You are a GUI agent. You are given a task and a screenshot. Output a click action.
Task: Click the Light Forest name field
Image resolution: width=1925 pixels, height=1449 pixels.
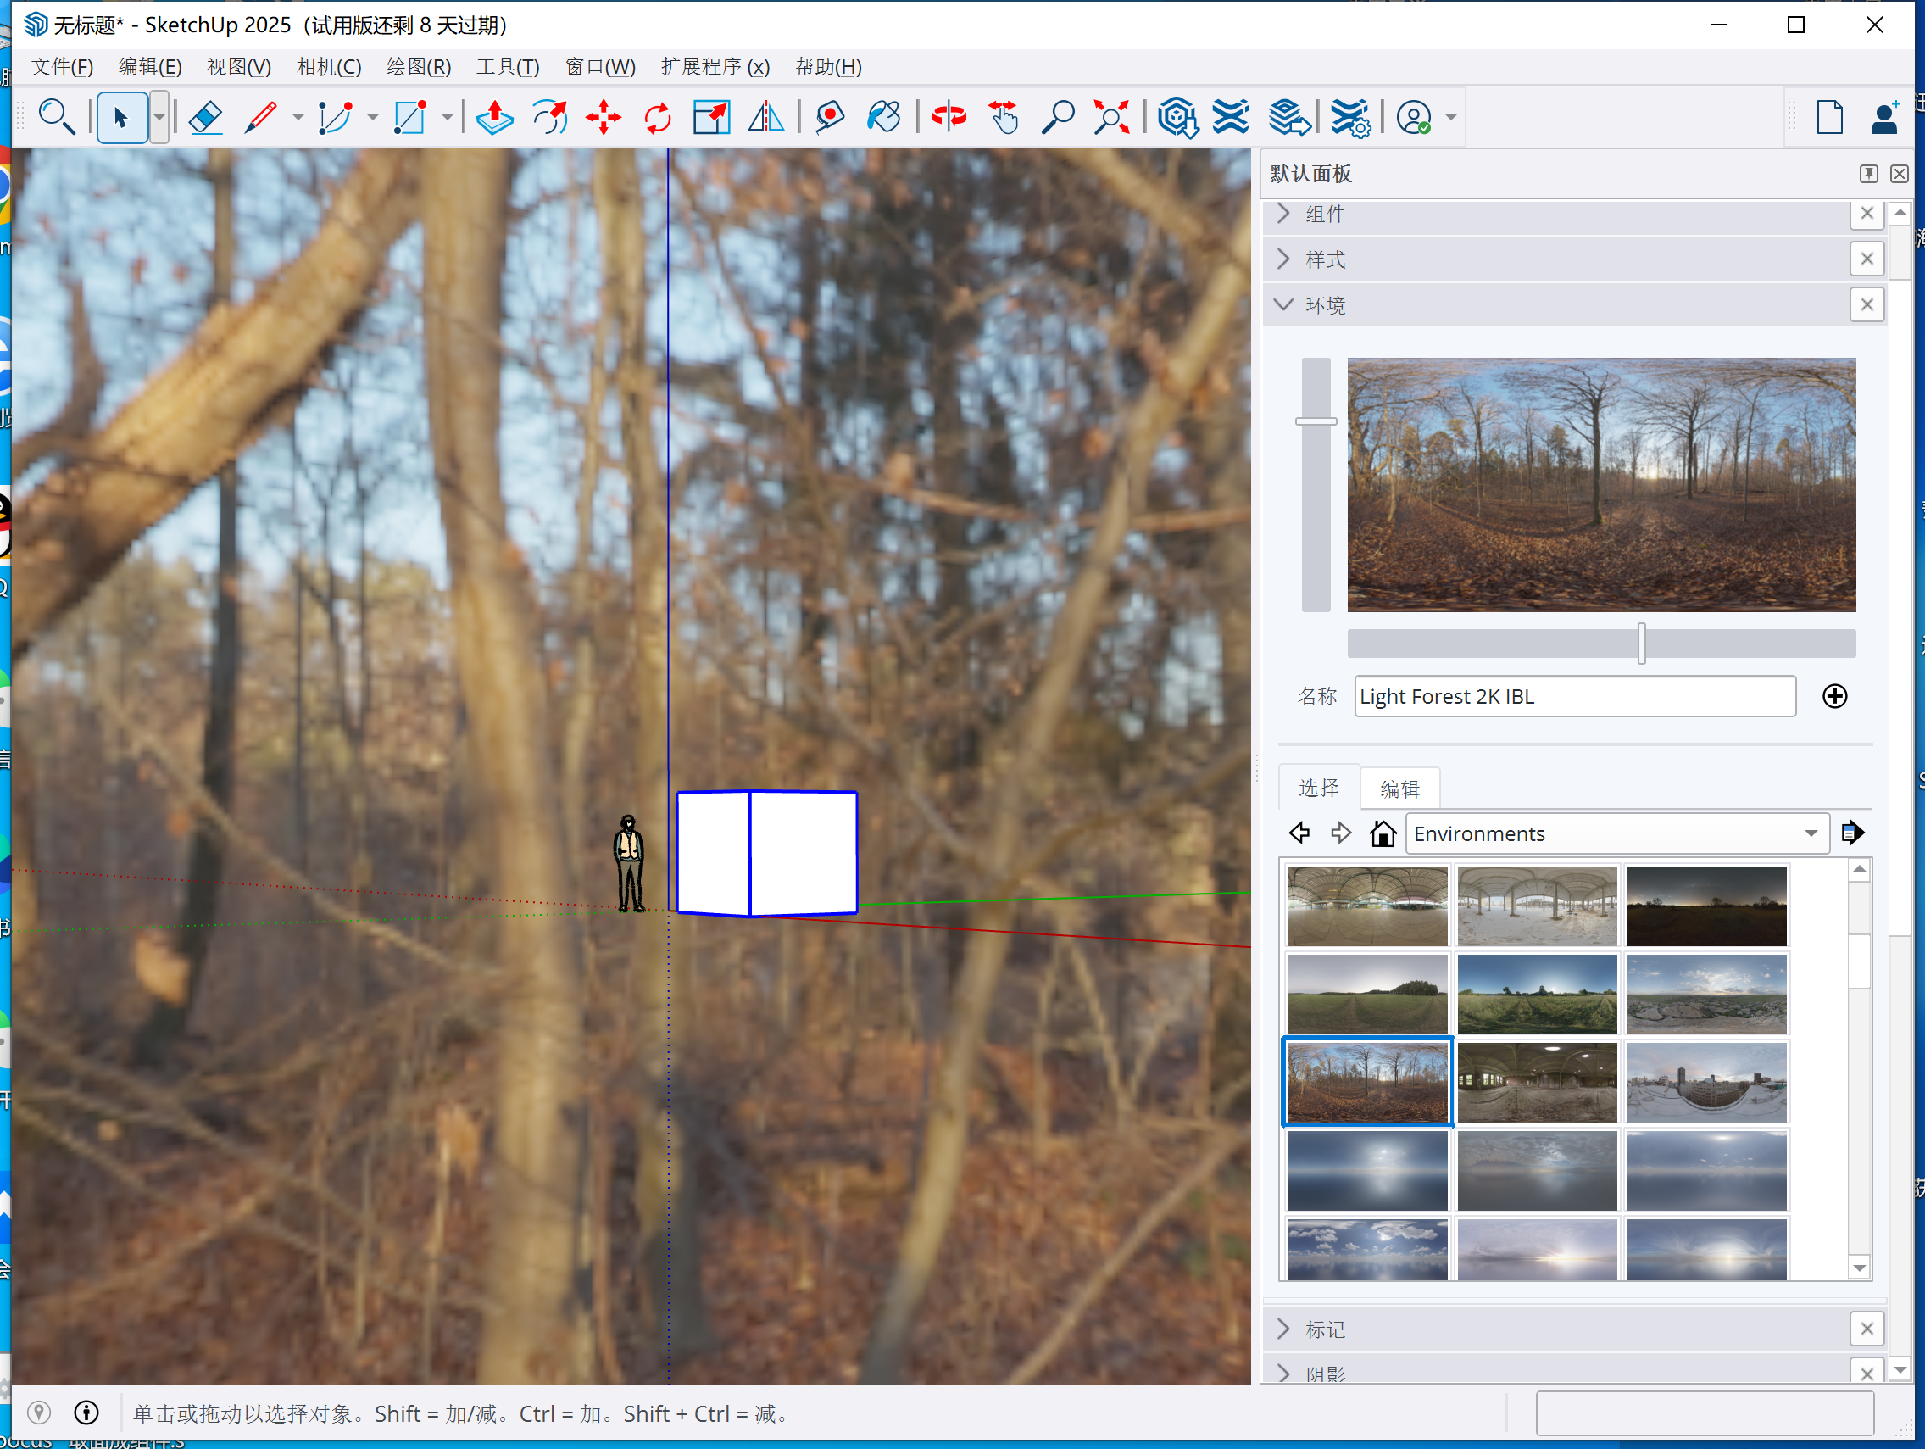pyautogui.click(x=1573, y=696)
